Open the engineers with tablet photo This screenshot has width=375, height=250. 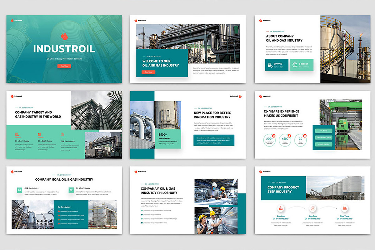tap(216, 192)
